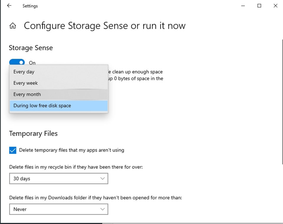Turn off the Storage Sense toggle
The image size is (283, 224).
pos(17,62)
